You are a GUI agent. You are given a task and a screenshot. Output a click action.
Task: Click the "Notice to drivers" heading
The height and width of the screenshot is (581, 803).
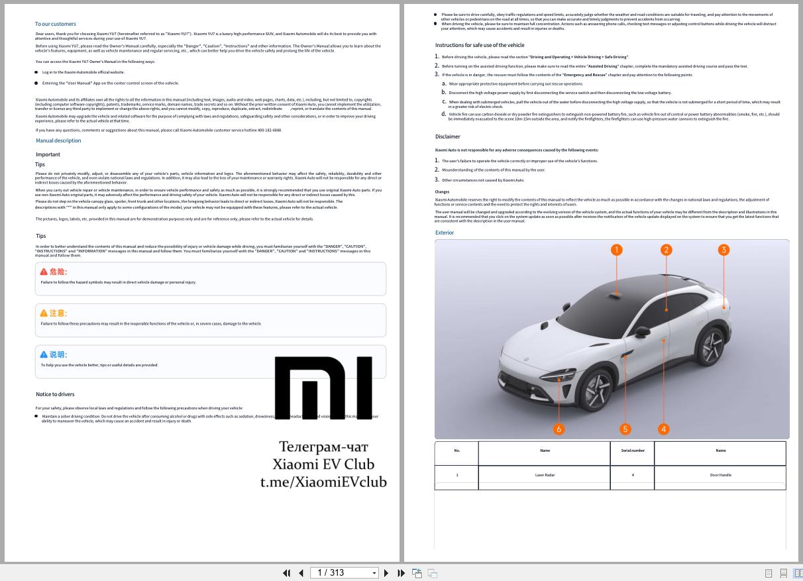(55, 394)
